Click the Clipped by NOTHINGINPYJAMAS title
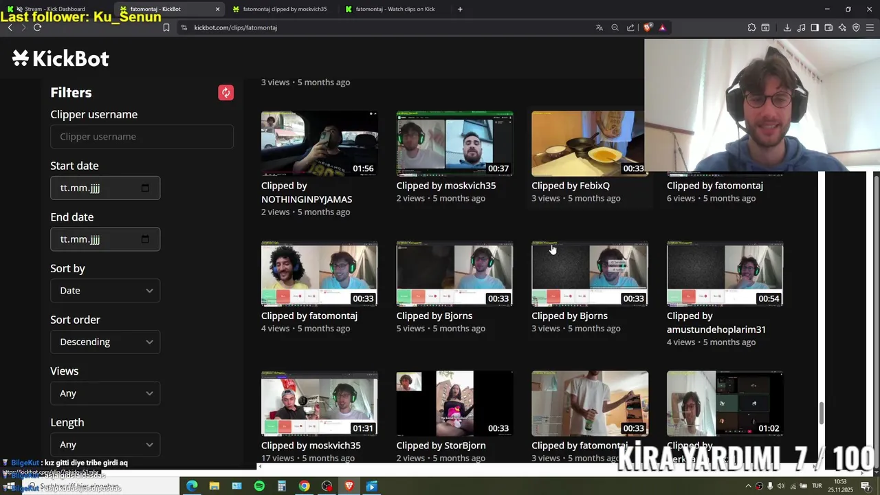880x495 pixels. coord(307,192)
